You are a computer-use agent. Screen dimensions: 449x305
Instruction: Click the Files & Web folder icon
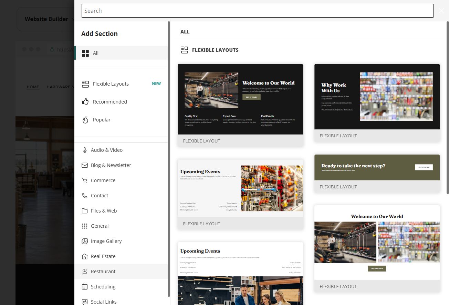[x=85, y=211]
